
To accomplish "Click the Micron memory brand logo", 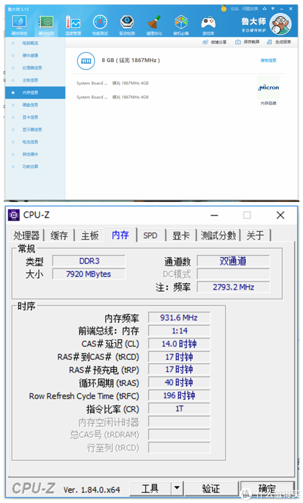I will 269,88.
